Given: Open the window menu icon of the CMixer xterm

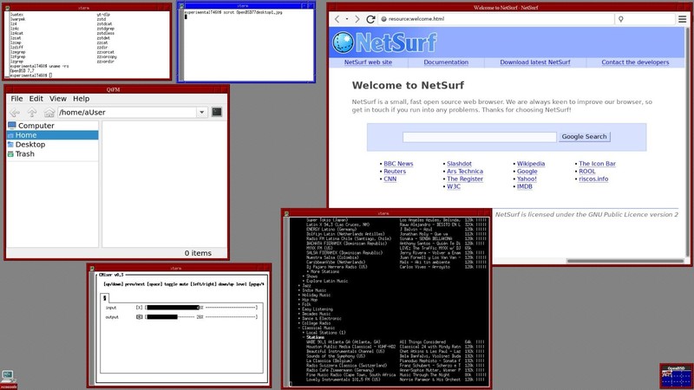Looking at the screenshot, I should (x=92, y=269).
